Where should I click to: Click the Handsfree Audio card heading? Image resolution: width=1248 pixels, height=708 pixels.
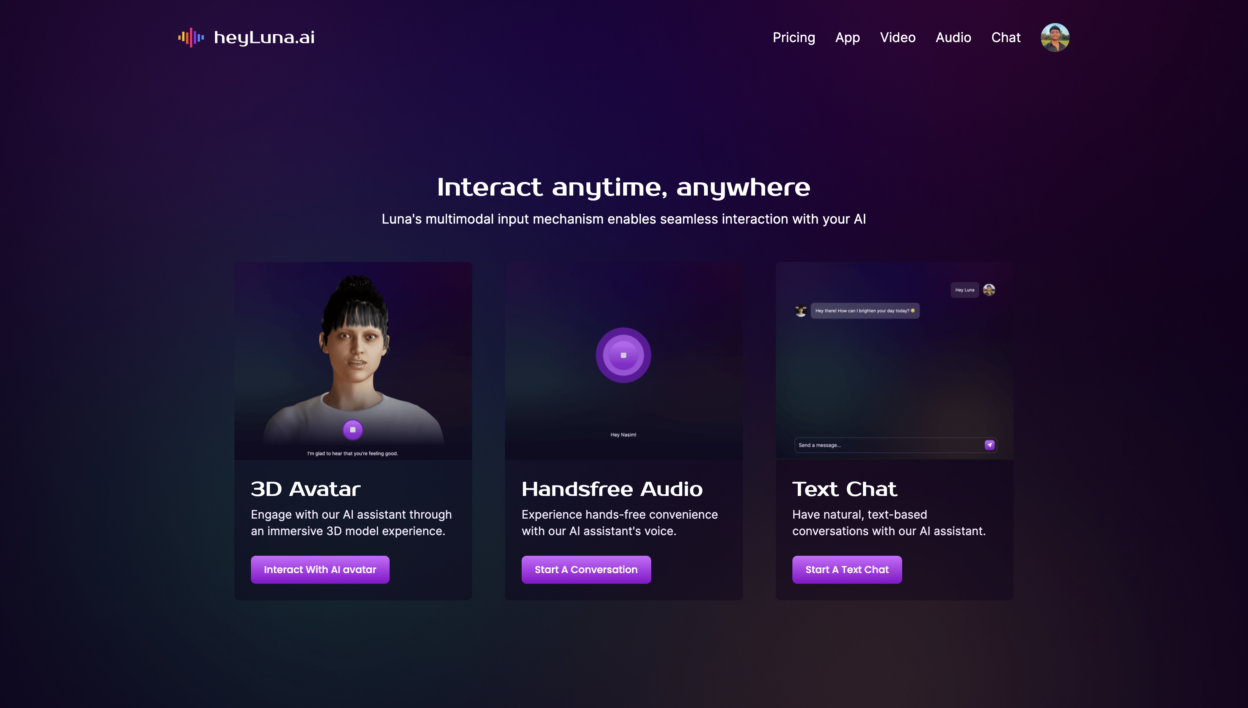click(612, 489)
